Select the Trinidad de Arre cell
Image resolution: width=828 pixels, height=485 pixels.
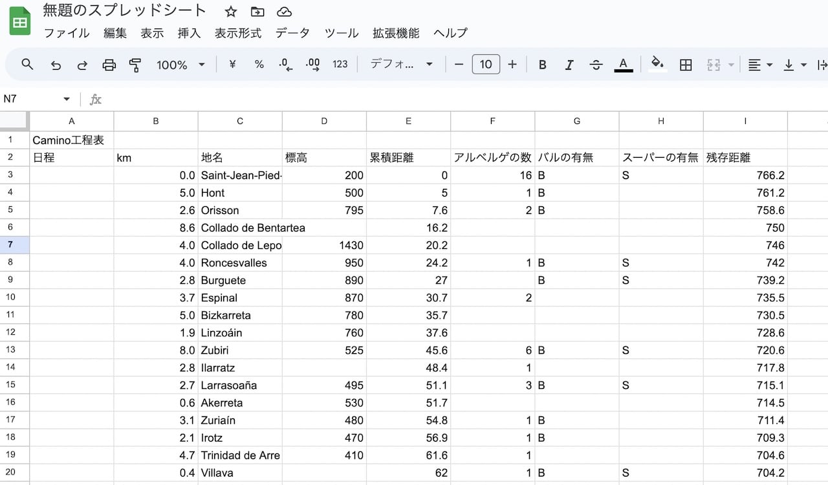tap(240, 455)
